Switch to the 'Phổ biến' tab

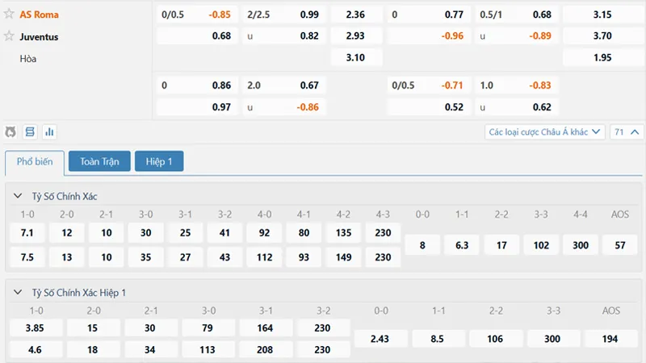[x=35, y=161]
